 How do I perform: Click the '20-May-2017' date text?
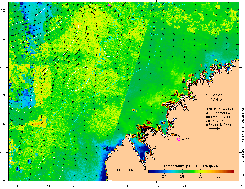pyautogui.click(x=218, y=95)
